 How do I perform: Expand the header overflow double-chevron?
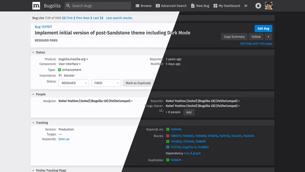(246, 6)
